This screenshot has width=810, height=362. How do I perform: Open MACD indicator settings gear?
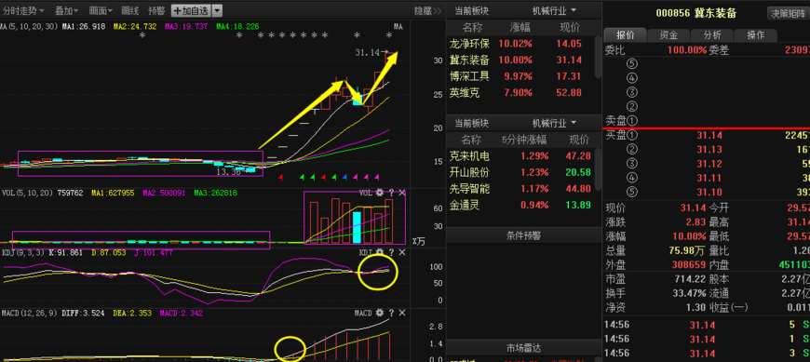click(x=380, y=313)
